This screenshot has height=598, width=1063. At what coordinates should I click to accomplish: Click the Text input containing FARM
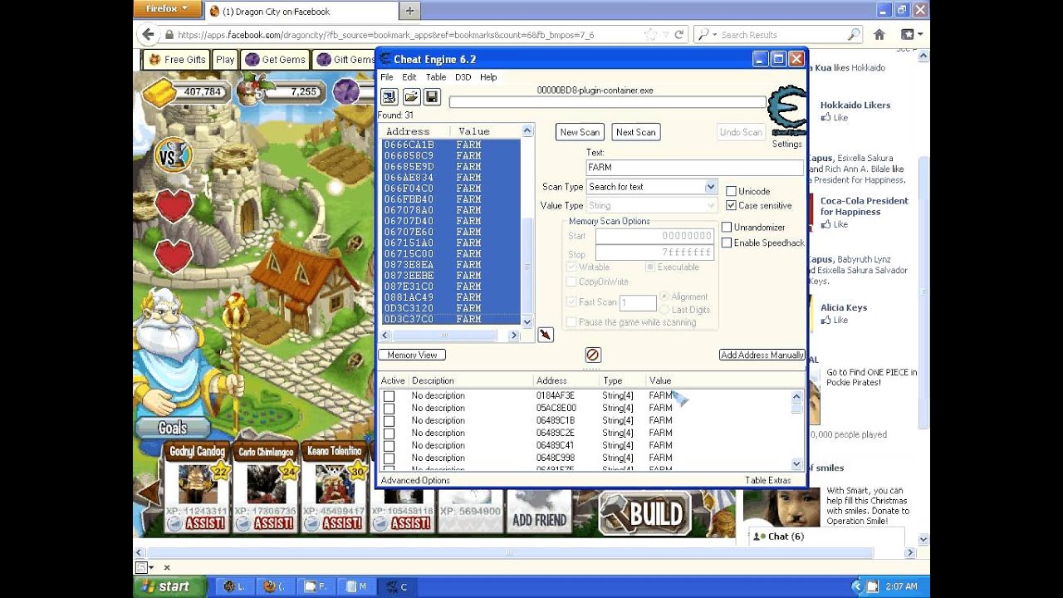coord(694,167)
